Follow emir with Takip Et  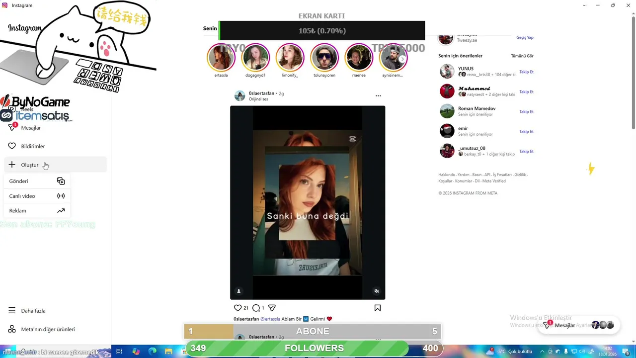pyautogui.click(x=526, y=131)
